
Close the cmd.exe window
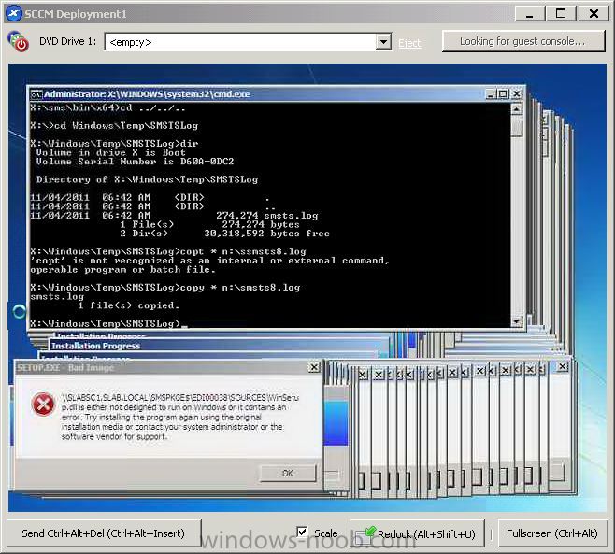pos(517,94)
